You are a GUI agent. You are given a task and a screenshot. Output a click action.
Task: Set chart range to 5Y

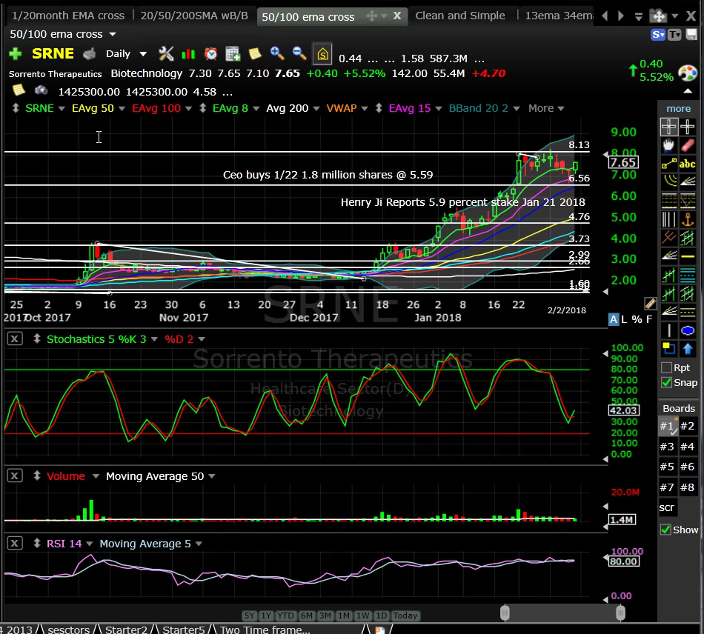click(249, 616)
